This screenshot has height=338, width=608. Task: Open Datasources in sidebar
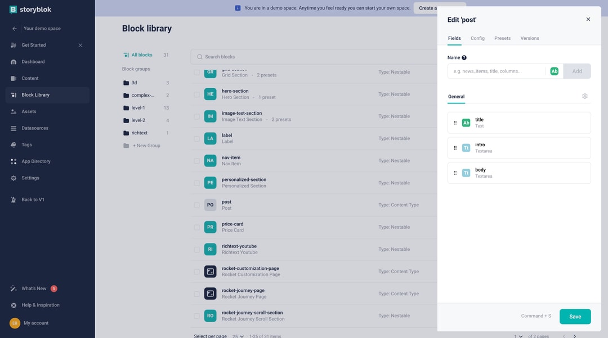click(x=35, y=128)
